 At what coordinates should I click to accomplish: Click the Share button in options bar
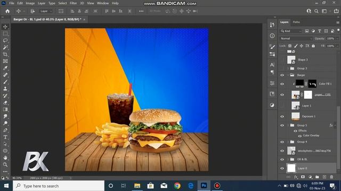[x=336, y=11]
